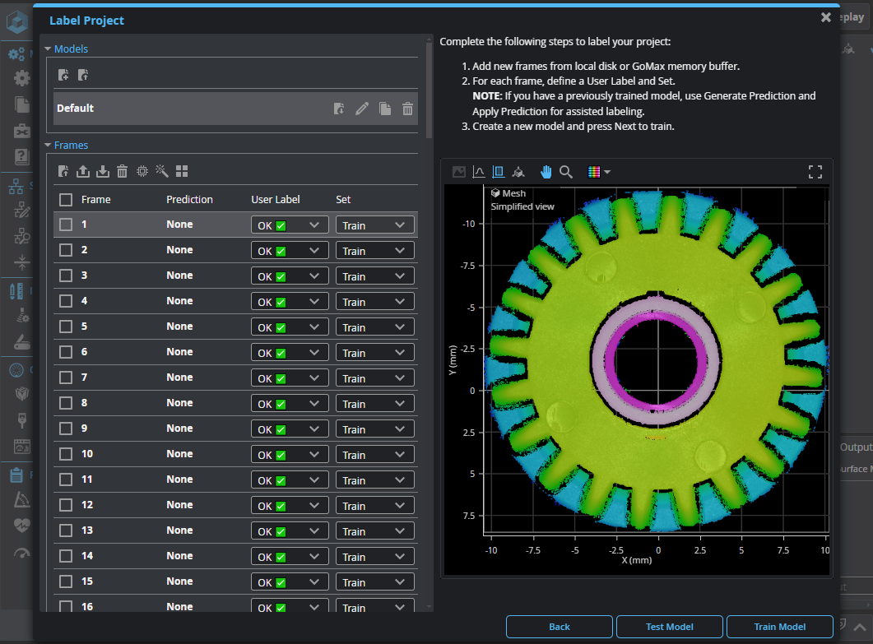
Task: Select the pan hand tool in viewer
Action: (546, 172)
